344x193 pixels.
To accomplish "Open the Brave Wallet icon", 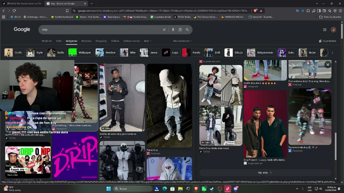I will pos(324,11).
